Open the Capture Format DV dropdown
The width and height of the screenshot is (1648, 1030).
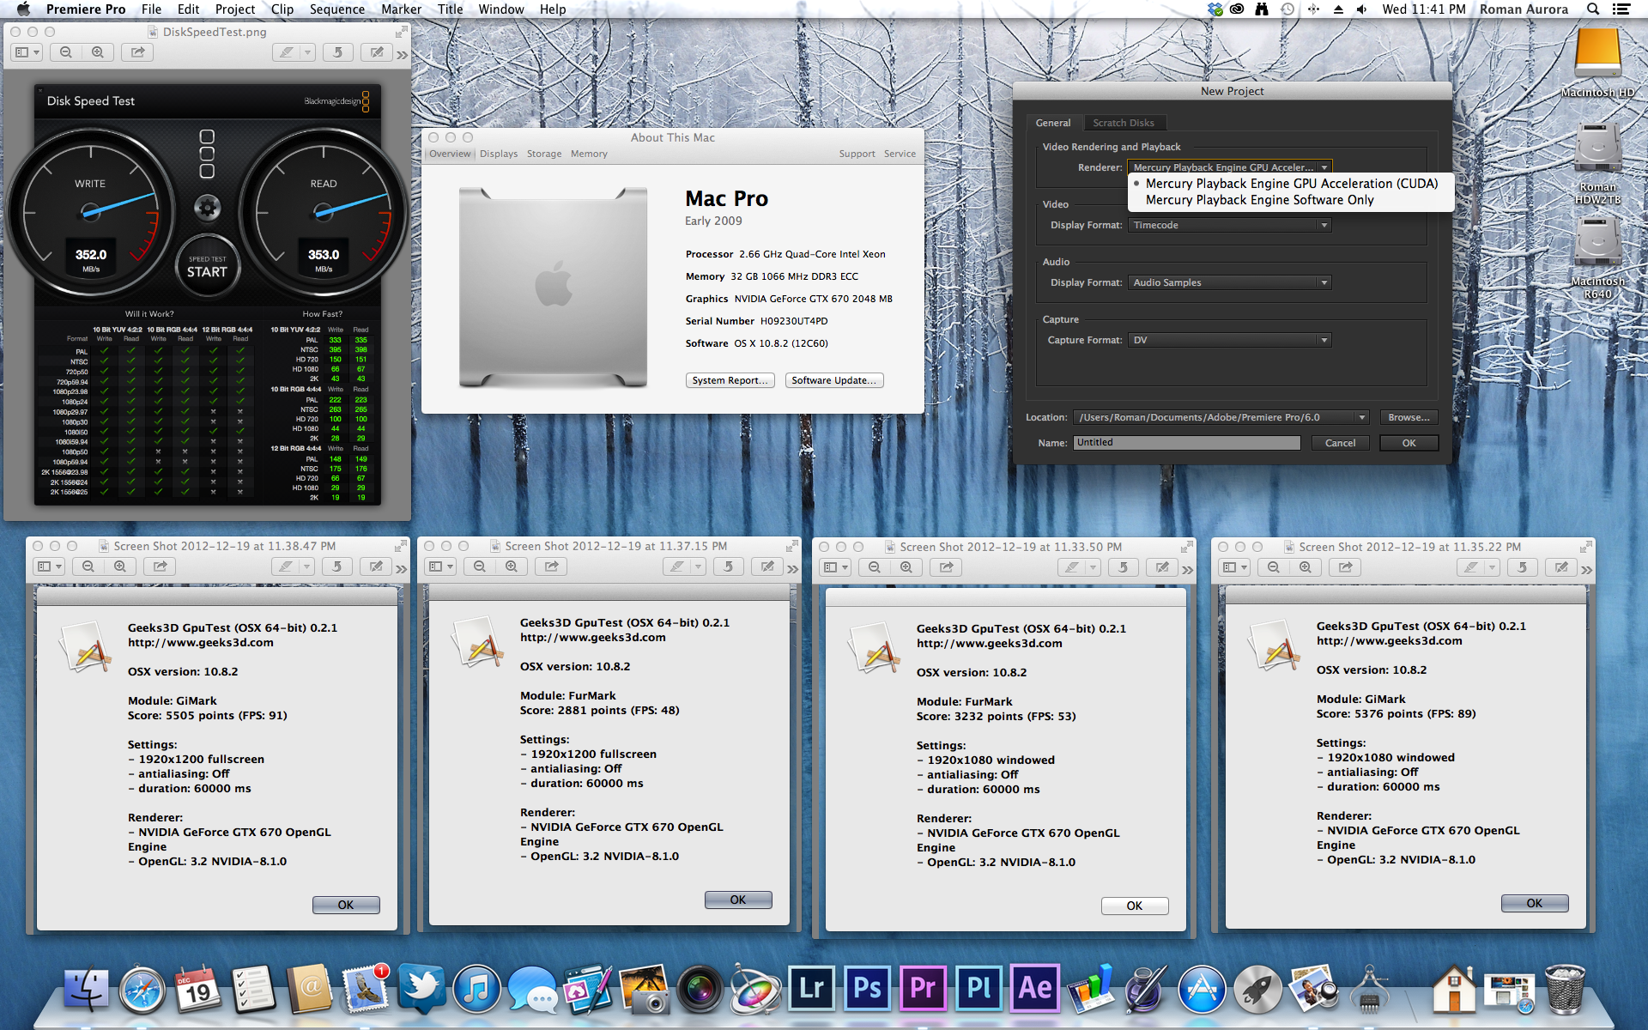(x=1229, y=340)
